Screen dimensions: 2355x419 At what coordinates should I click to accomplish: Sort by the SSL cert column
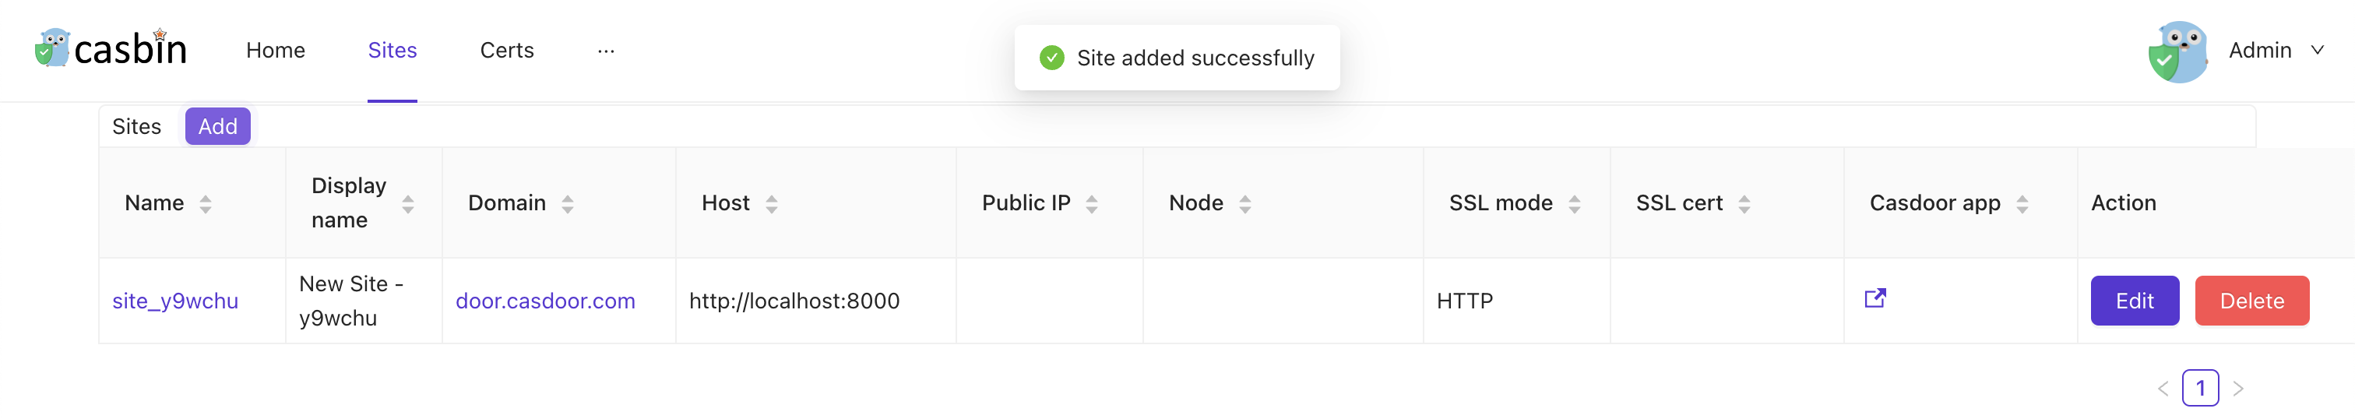1744,204
